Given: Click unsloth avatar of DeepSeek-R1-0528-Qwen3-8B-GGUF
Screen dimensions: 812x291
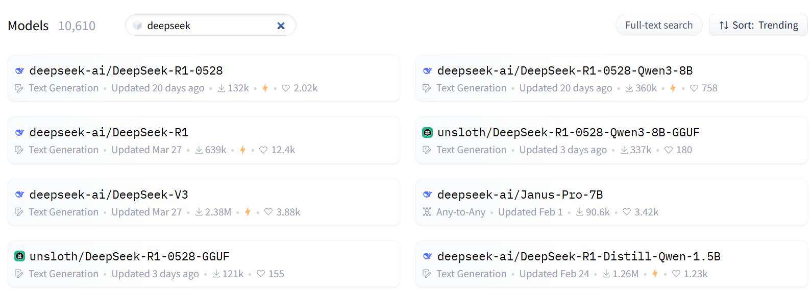Looking at the screenshot, I should tap(427, 132).
